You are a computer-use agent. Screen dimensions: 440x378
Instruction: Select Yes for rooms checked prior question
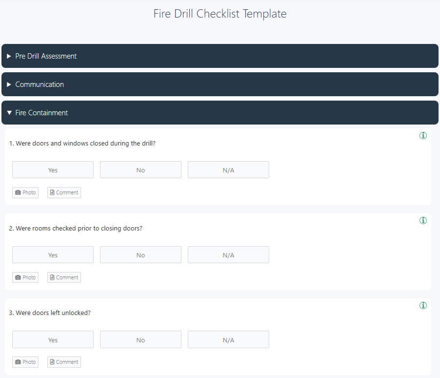[x=53, y=254]
